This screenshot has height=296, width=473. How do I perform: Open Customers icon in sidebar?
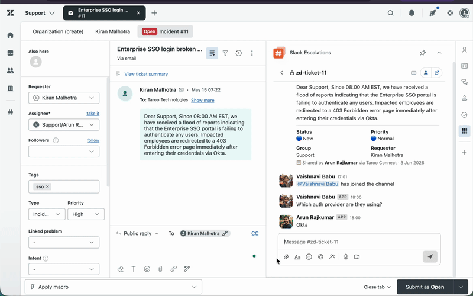10,70
